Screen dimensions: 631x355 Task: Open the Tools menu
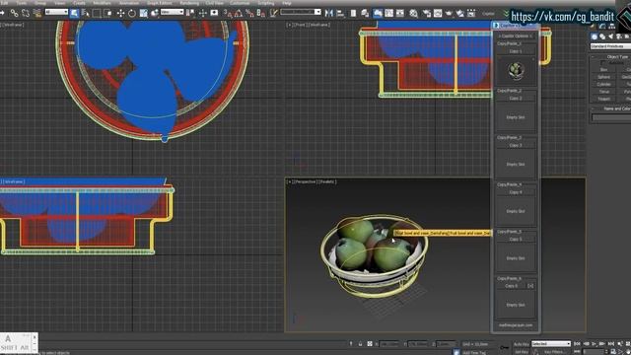pos(21,3)
